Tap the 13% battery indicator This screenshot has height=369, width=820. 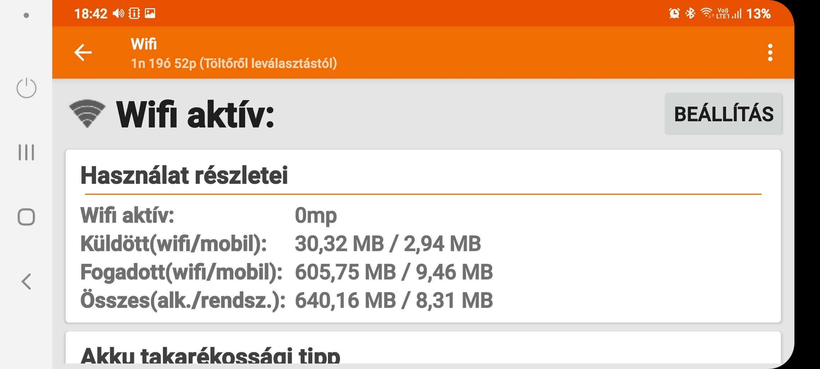pyautogui.click(x=758, y=14)
